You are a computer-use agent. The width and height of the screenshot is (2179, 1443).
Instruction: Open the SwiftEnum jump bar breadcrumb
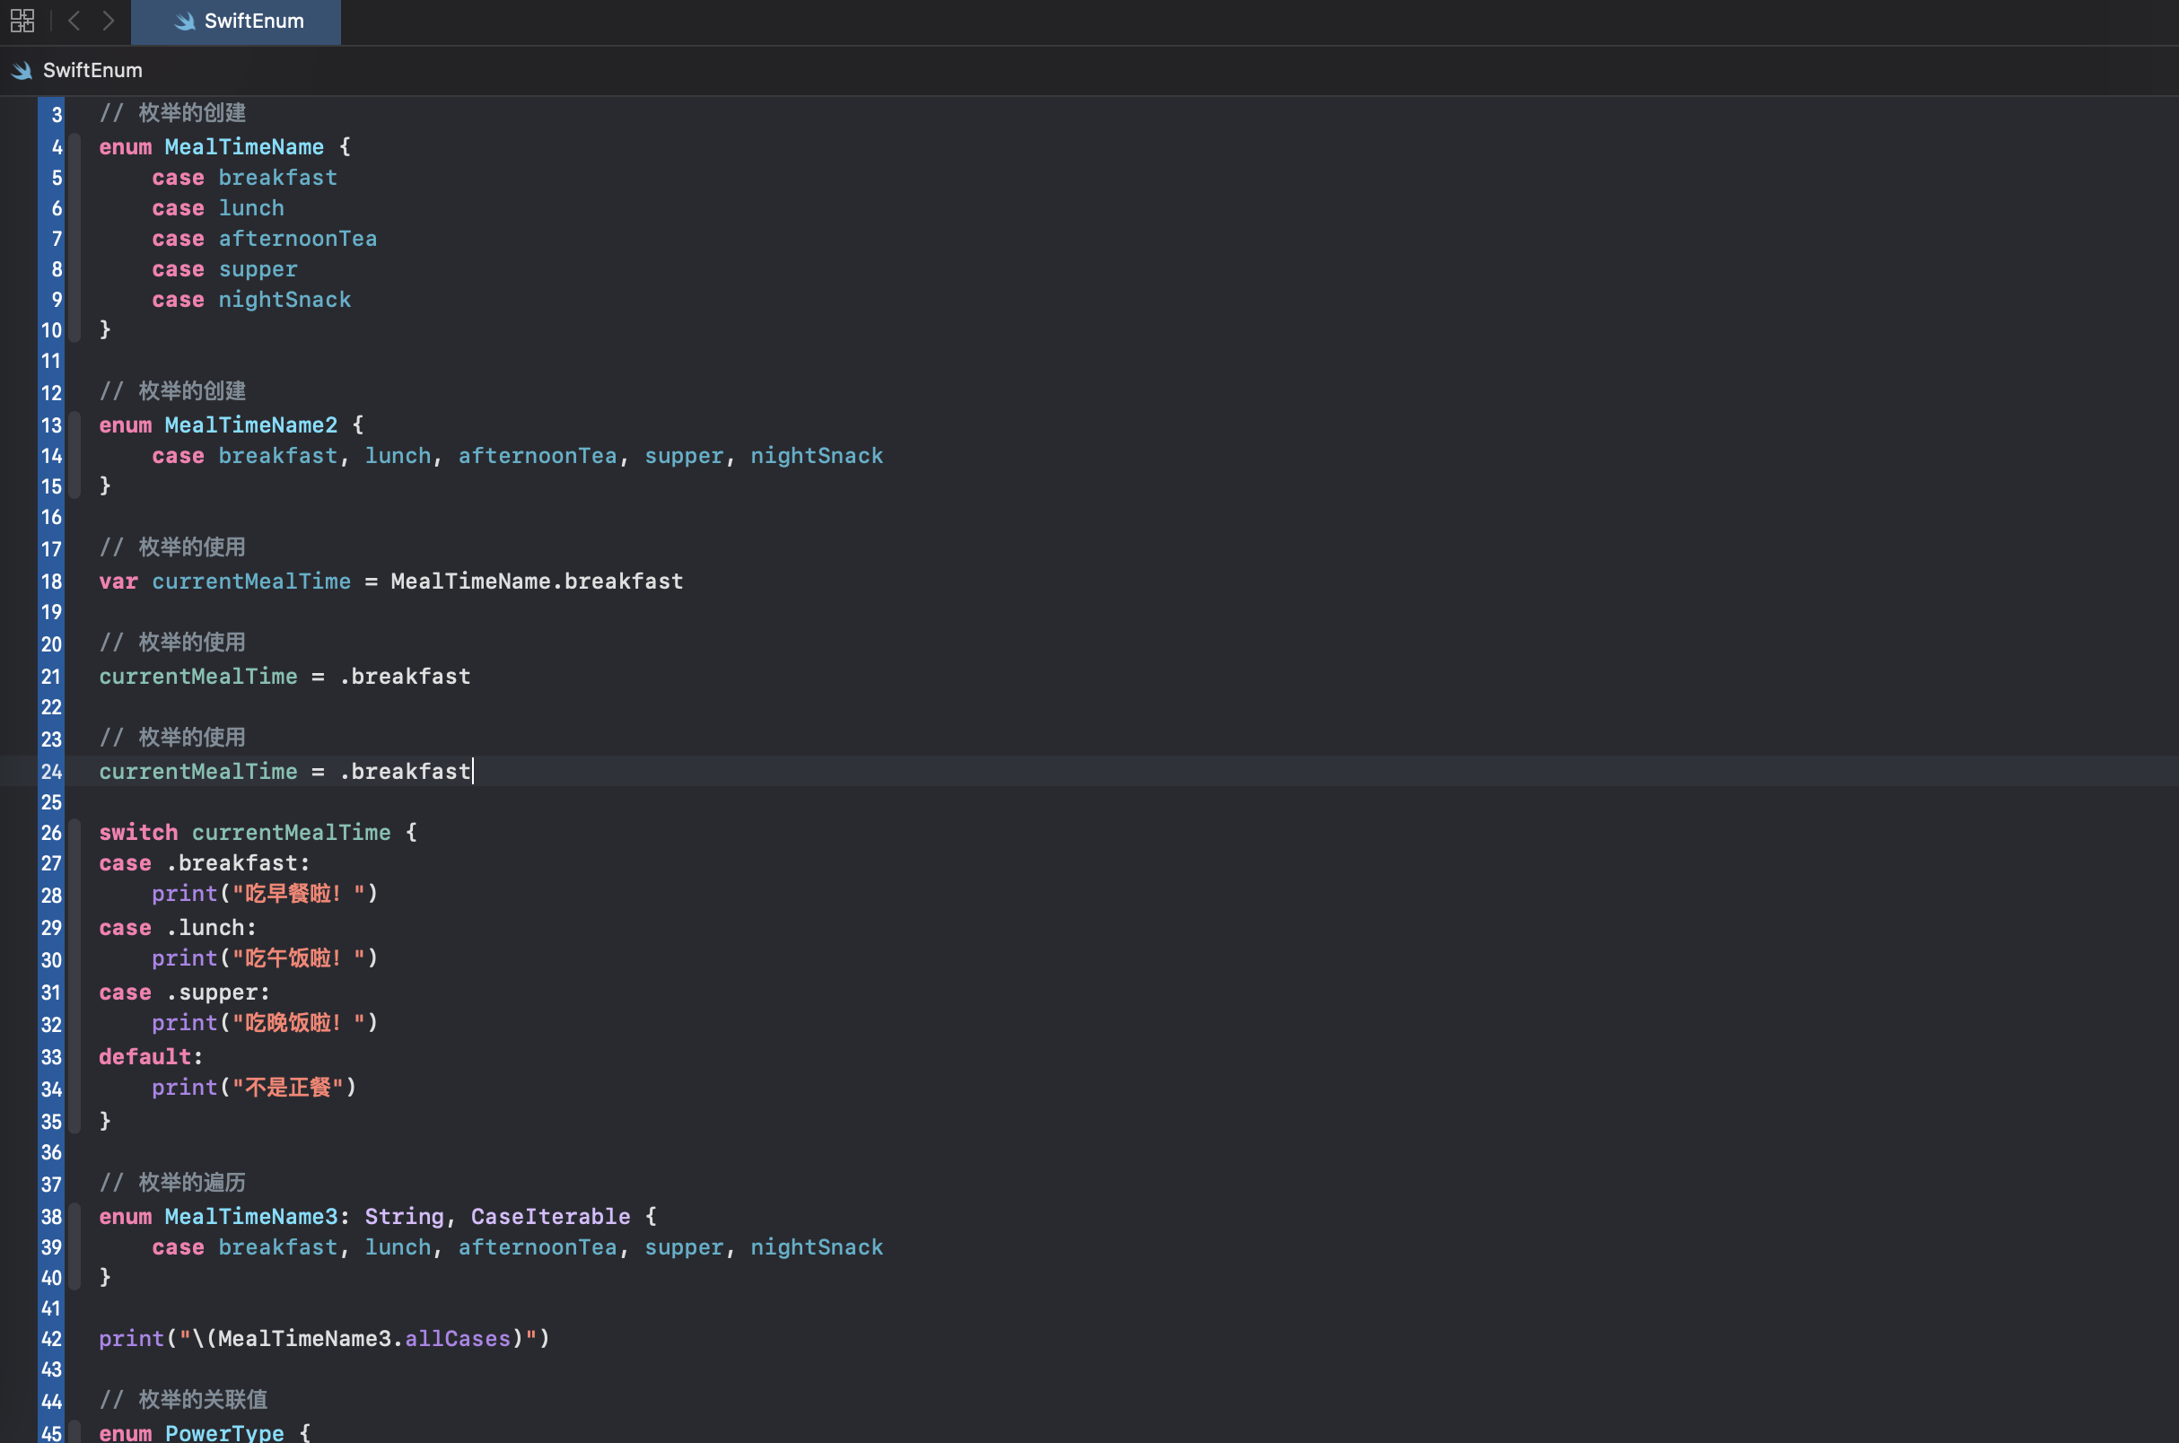point(92,70)
